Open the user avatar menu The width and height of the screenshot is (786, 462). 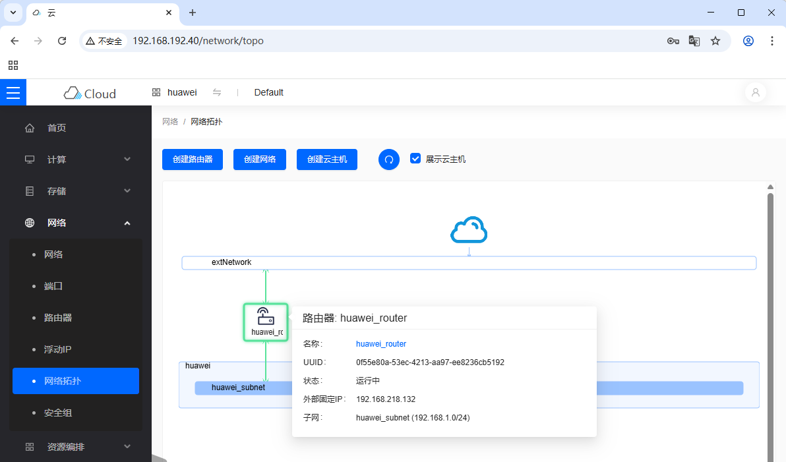[756, 92]
